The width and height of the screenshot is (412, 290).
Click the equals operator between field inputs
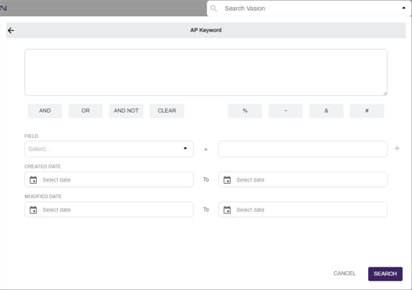coord(206,150)
